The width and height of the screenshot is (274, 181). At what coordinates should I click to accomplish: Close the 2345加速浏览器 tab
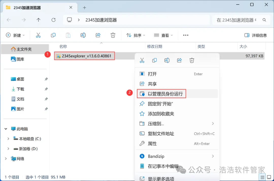pyautogui.click(x=71, y=8)
